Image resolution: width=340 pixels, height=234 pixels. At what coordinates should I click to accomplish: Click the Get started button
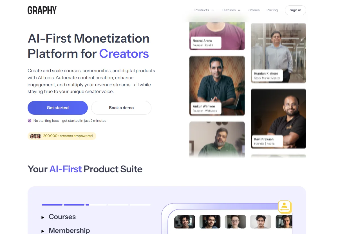58,108
